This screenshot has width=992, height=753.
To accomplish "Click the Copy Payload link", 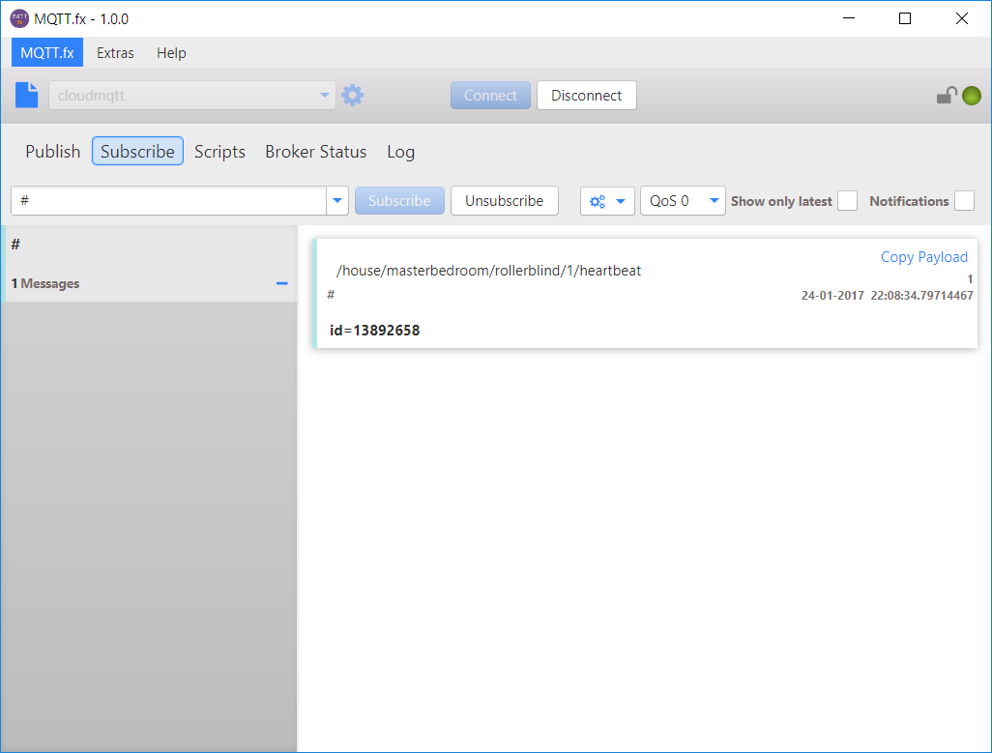I will [x=923, y=257].
